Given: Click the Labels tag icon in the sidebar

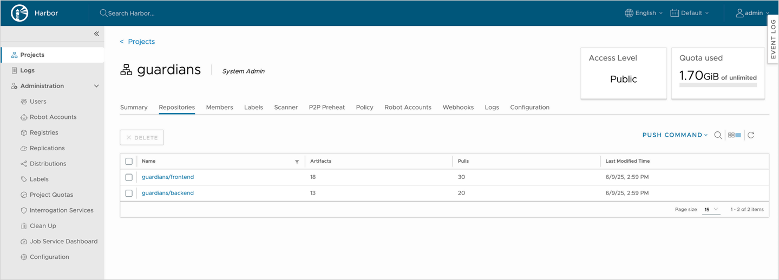Looking at the screenshot, I should pos(24,179).
